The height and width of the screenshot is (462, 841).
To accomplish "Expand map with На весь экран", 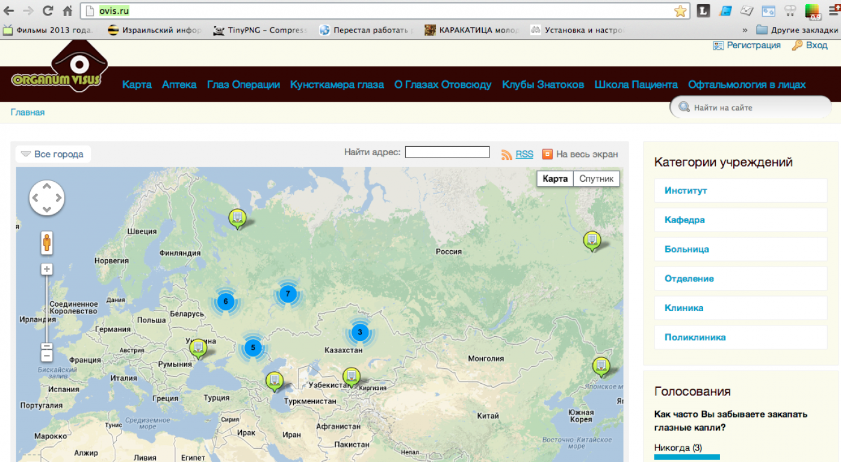I will point(580,154).
